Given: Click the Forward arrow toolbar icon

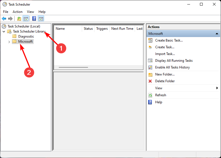Looking at the screenshot, I should coord(10,19).
